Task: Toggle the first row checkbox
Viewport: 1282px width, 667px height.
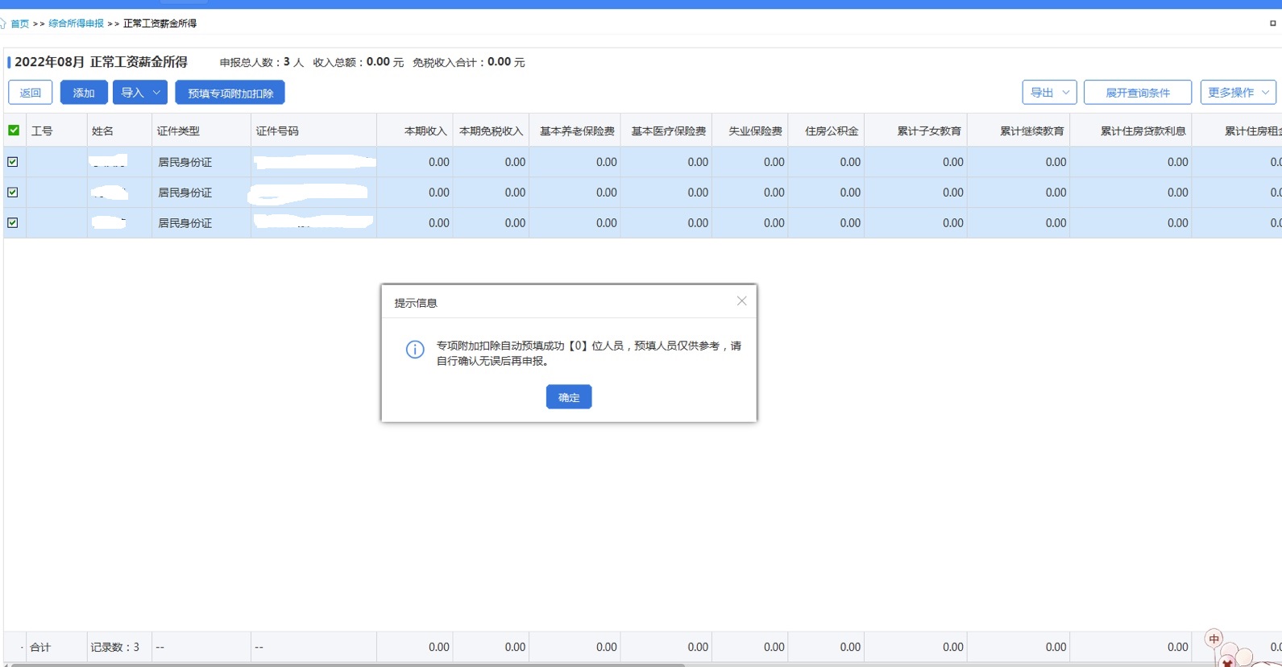Action: pos(13,162)
